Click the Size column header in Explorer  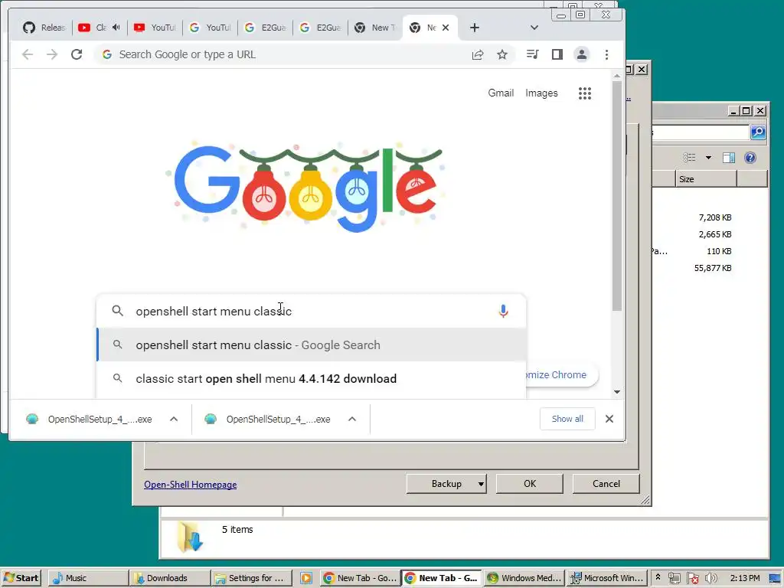pyautogui.click(x=706, y=179)
